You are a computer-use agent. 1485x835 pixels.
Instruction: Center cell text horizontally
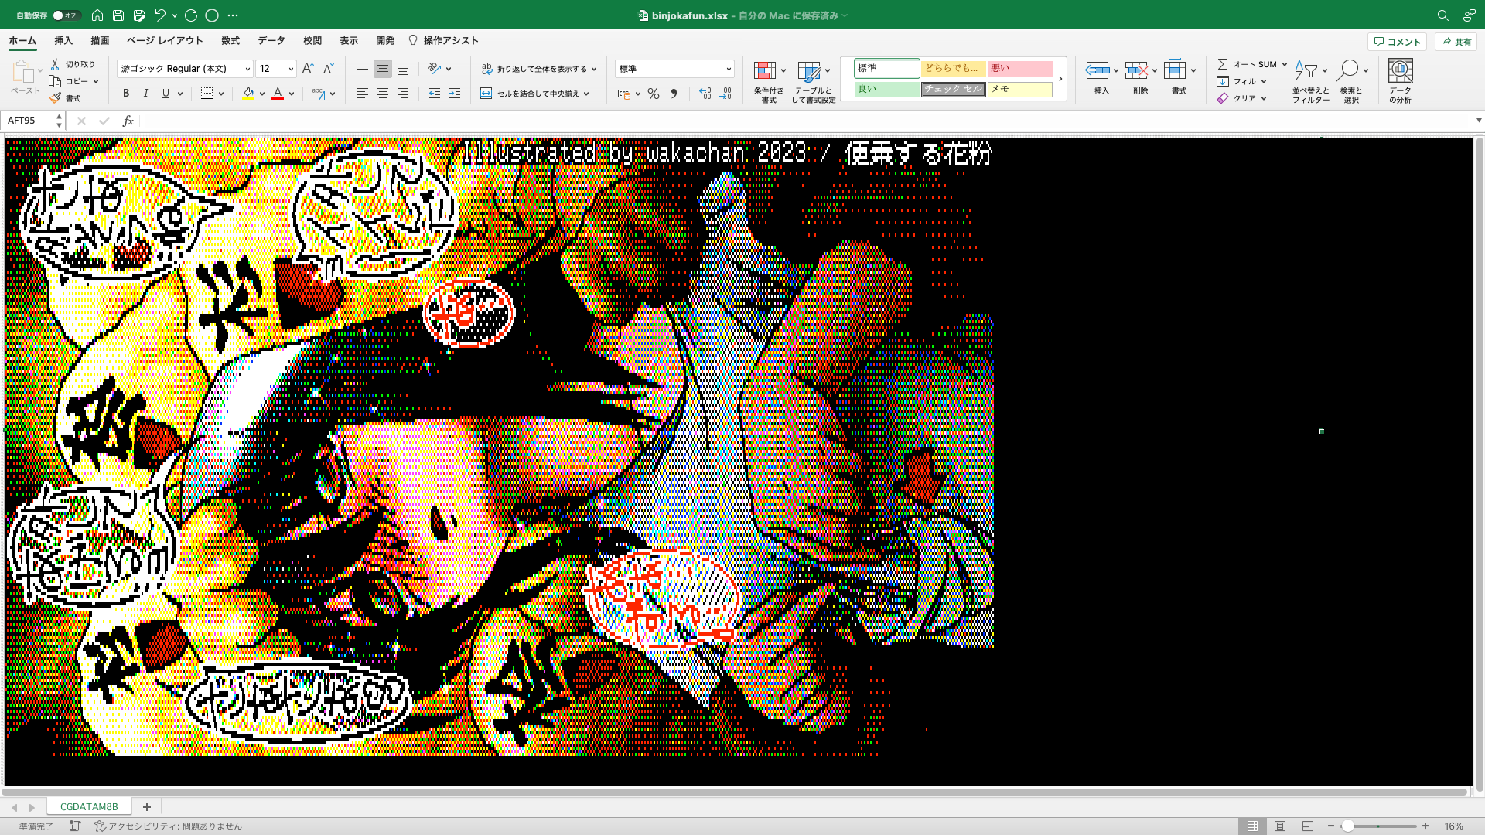tap(383, 94)
